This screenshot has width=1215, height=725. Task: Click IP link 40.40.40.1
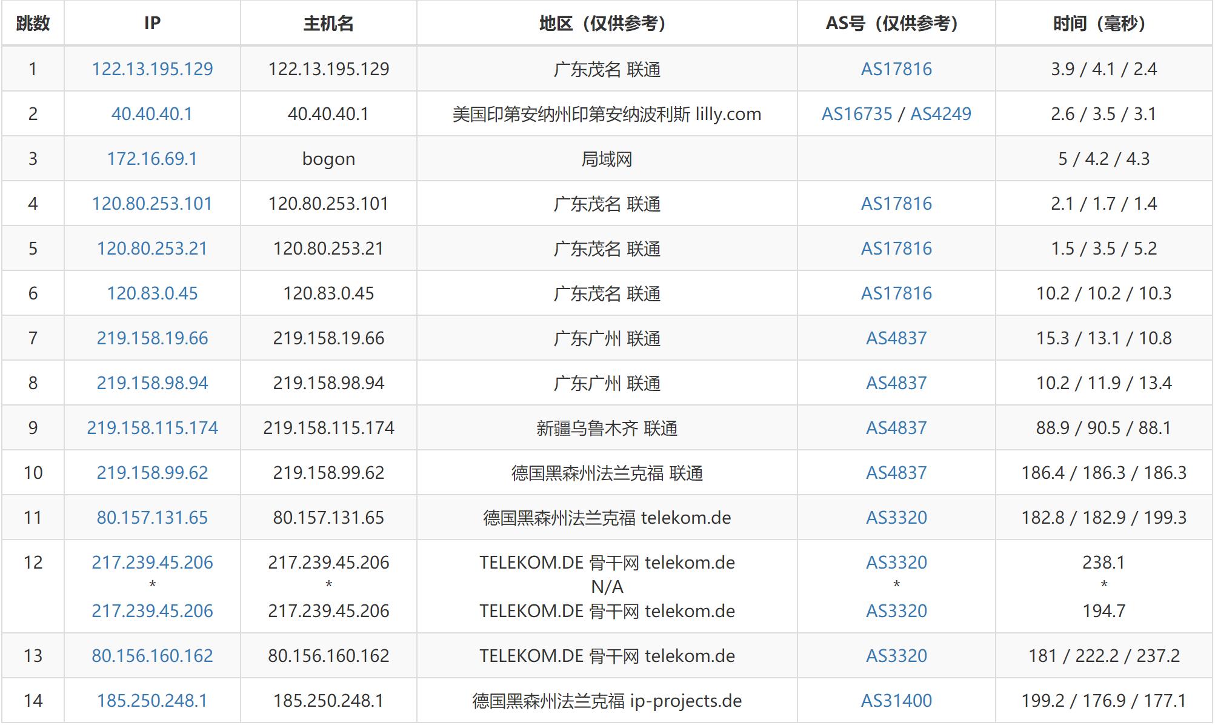152,114
